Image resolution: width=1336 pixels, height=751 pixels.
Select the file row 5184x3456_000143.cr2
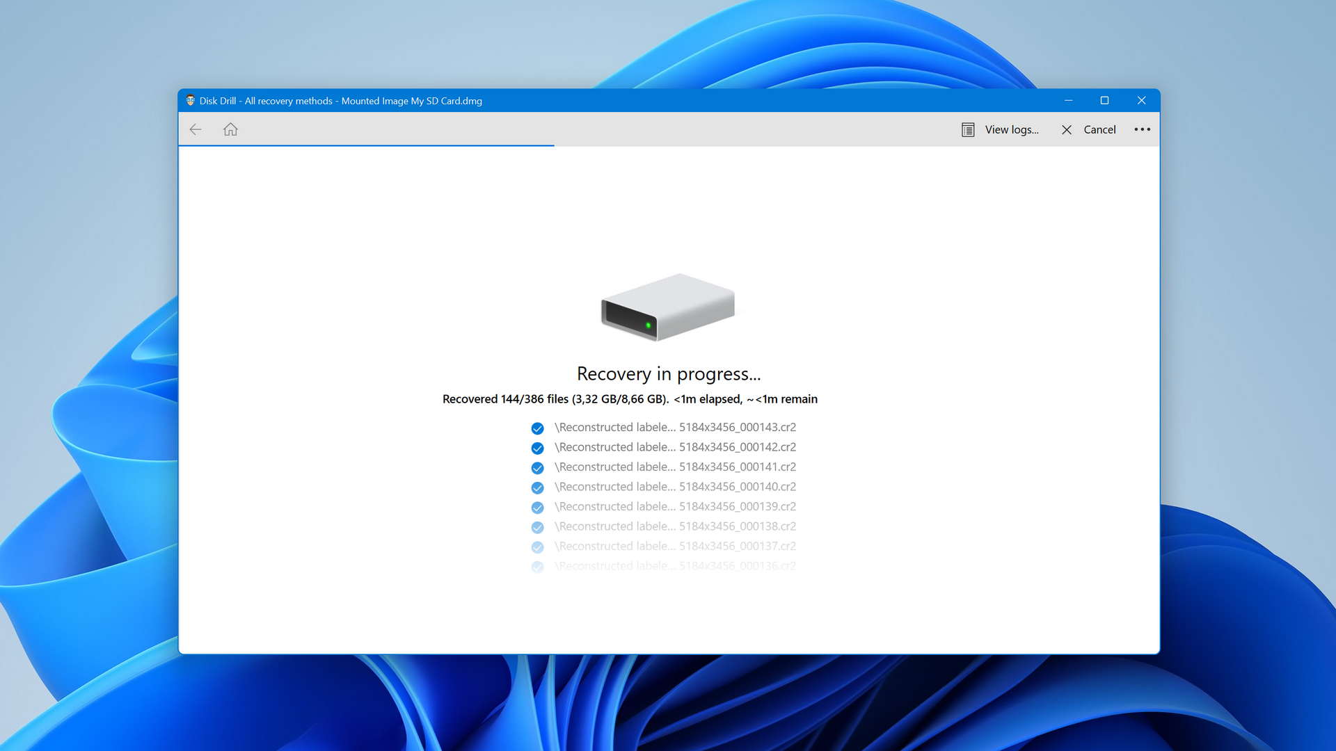[x=664, y=428]
